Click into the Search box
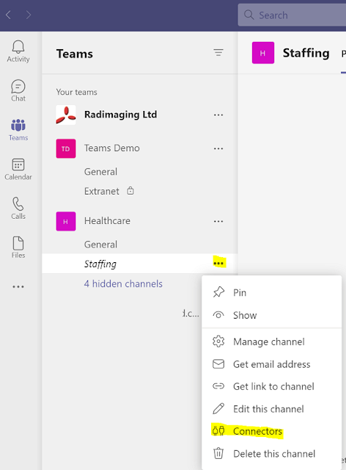The height and width of the screenshot is (470, 346). coord(292,15)
